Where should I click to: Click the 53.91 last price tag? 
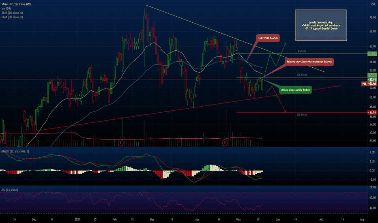[x=372, y=79]
